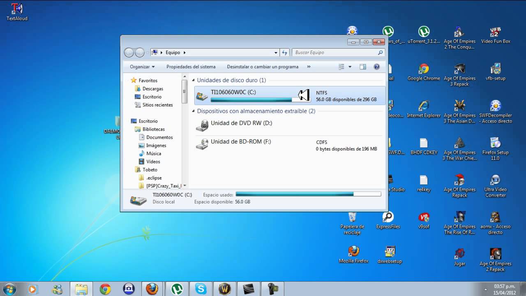Collapse the Favoritos tree section
526x296 pixels.
click(127, 81)
